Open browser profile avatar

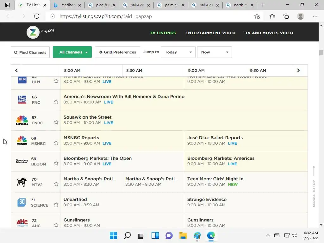301,16
